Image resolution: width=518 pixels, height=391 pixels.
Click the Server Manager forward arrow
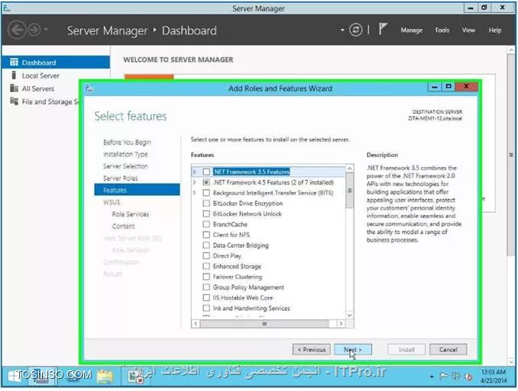click(34, 30)
